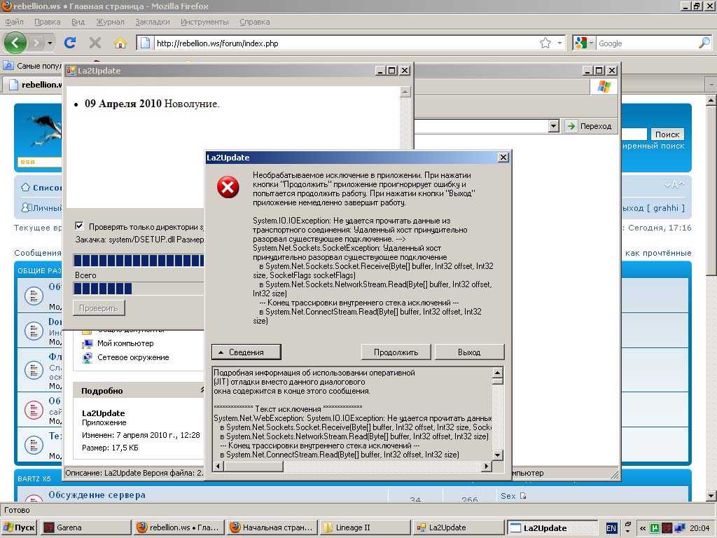This screenshot has height=538, width=717.
Task: Click the Самые популярные bookmark toolbar item
Action: click(32, 66)
